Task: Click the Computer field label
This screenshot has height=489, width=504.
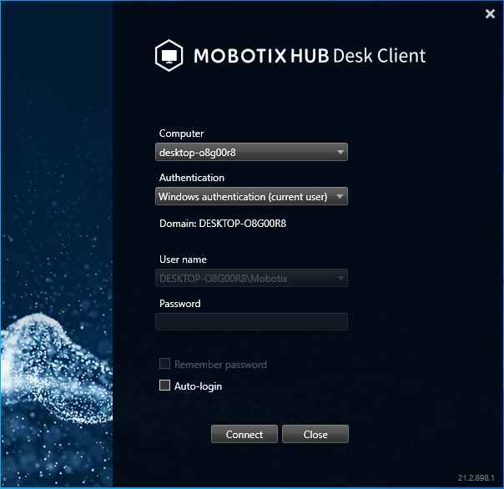Action: tap(181, 134)
